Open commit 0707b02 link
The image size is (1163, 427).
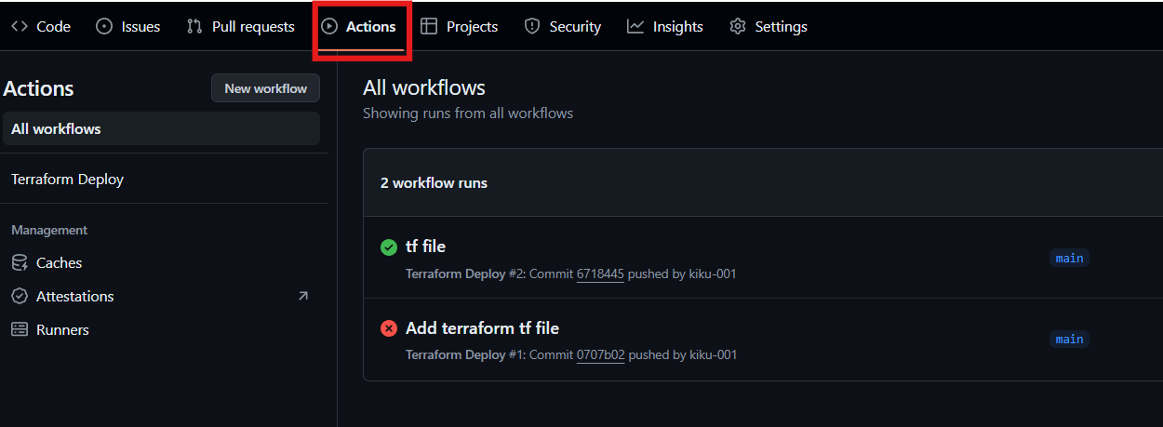point(600,355)
